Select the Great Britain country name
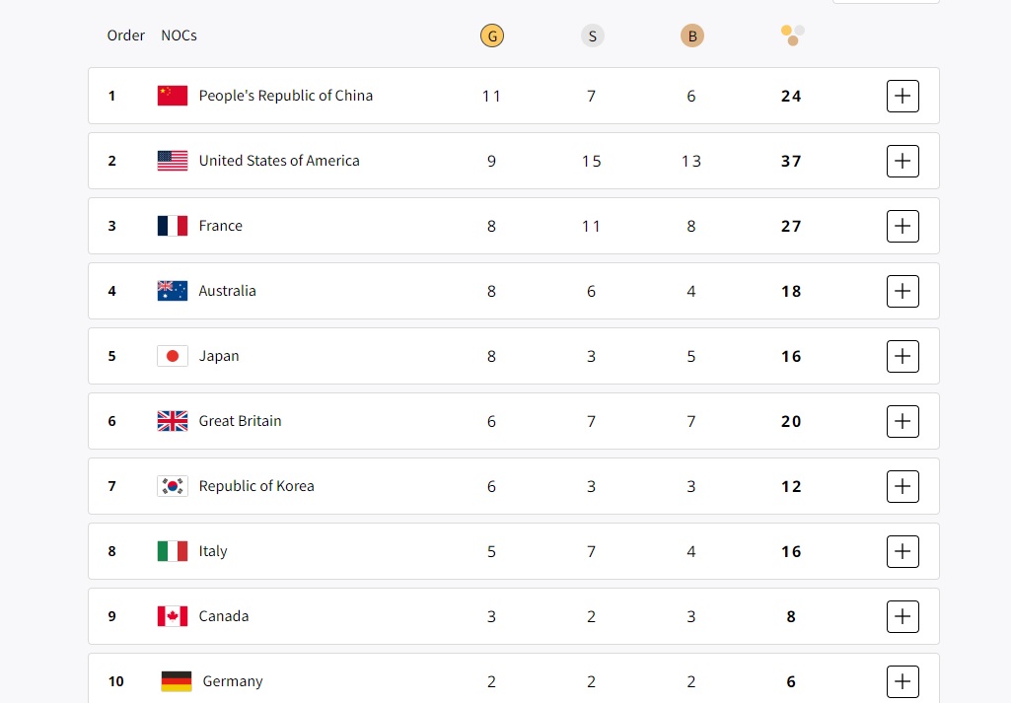The width and height of the screenshot is (1011, 703). (x=240, y=421)
